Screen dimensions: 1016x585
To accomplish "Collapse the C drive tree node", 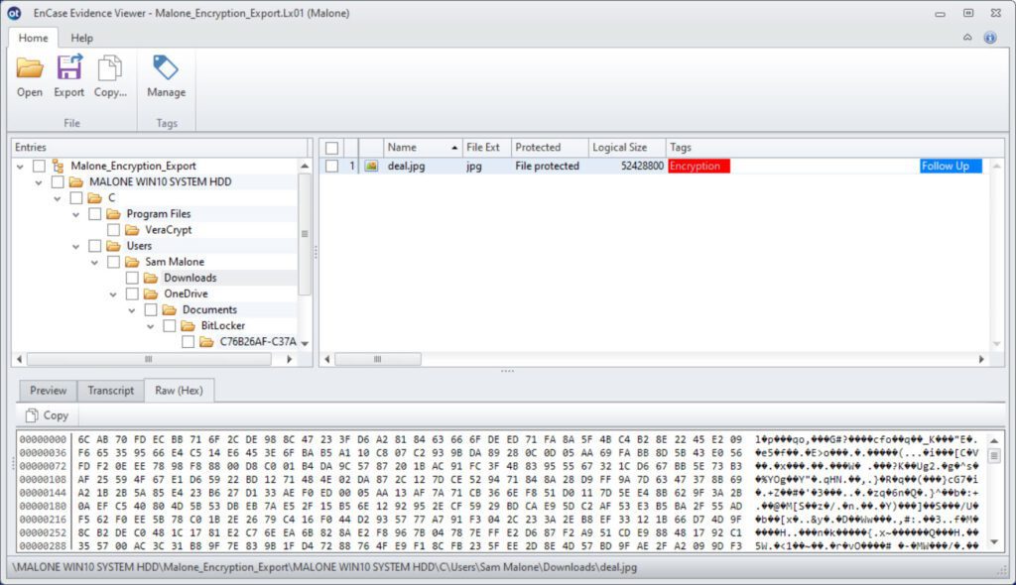I will [58, 198].
